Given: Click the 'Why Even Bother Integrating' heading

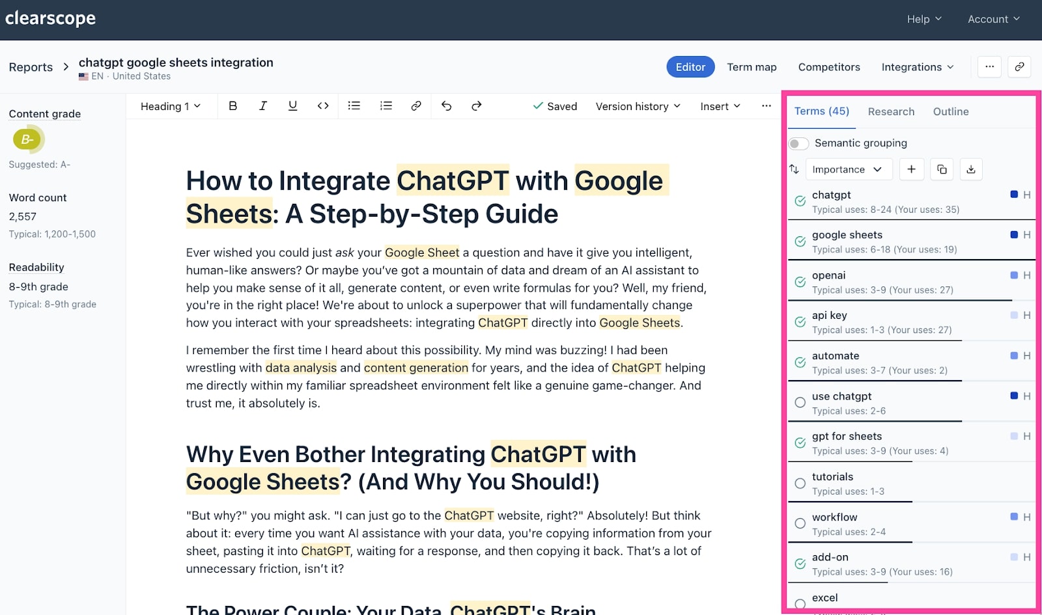Looking at the screenshot, I should pyautogui.click(x=411, y=468).
